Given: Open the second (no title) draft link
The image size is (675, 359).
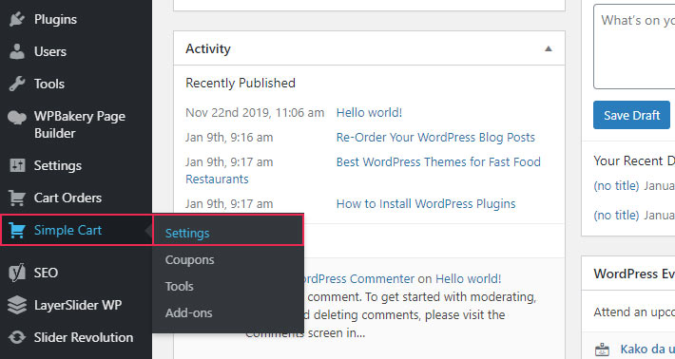Looking at the screenshot, I should (x=616, y=215).
